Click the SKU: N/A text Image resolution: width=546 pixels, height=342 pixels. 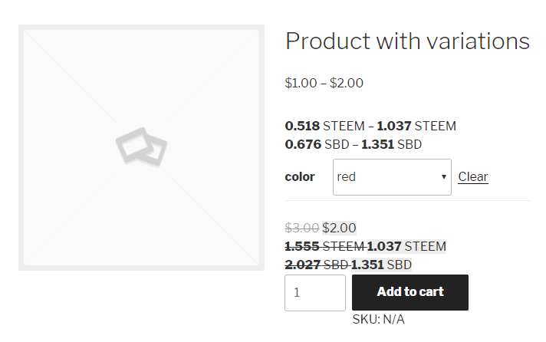click(378, 319)
